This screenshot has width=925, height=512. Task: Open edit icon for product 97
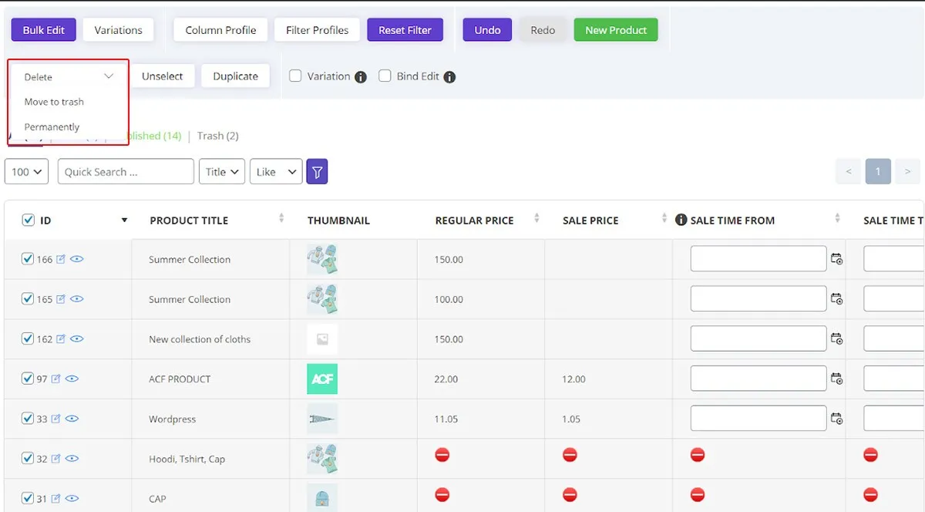tap(56, 379)
